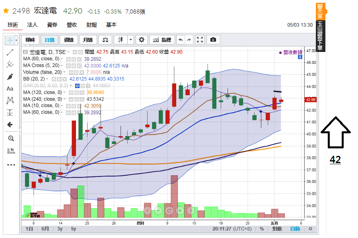Toggle the 自動 auto scale
Image resolution: width=358 pixels, height=238 pixels.
(x=295, y=228)
